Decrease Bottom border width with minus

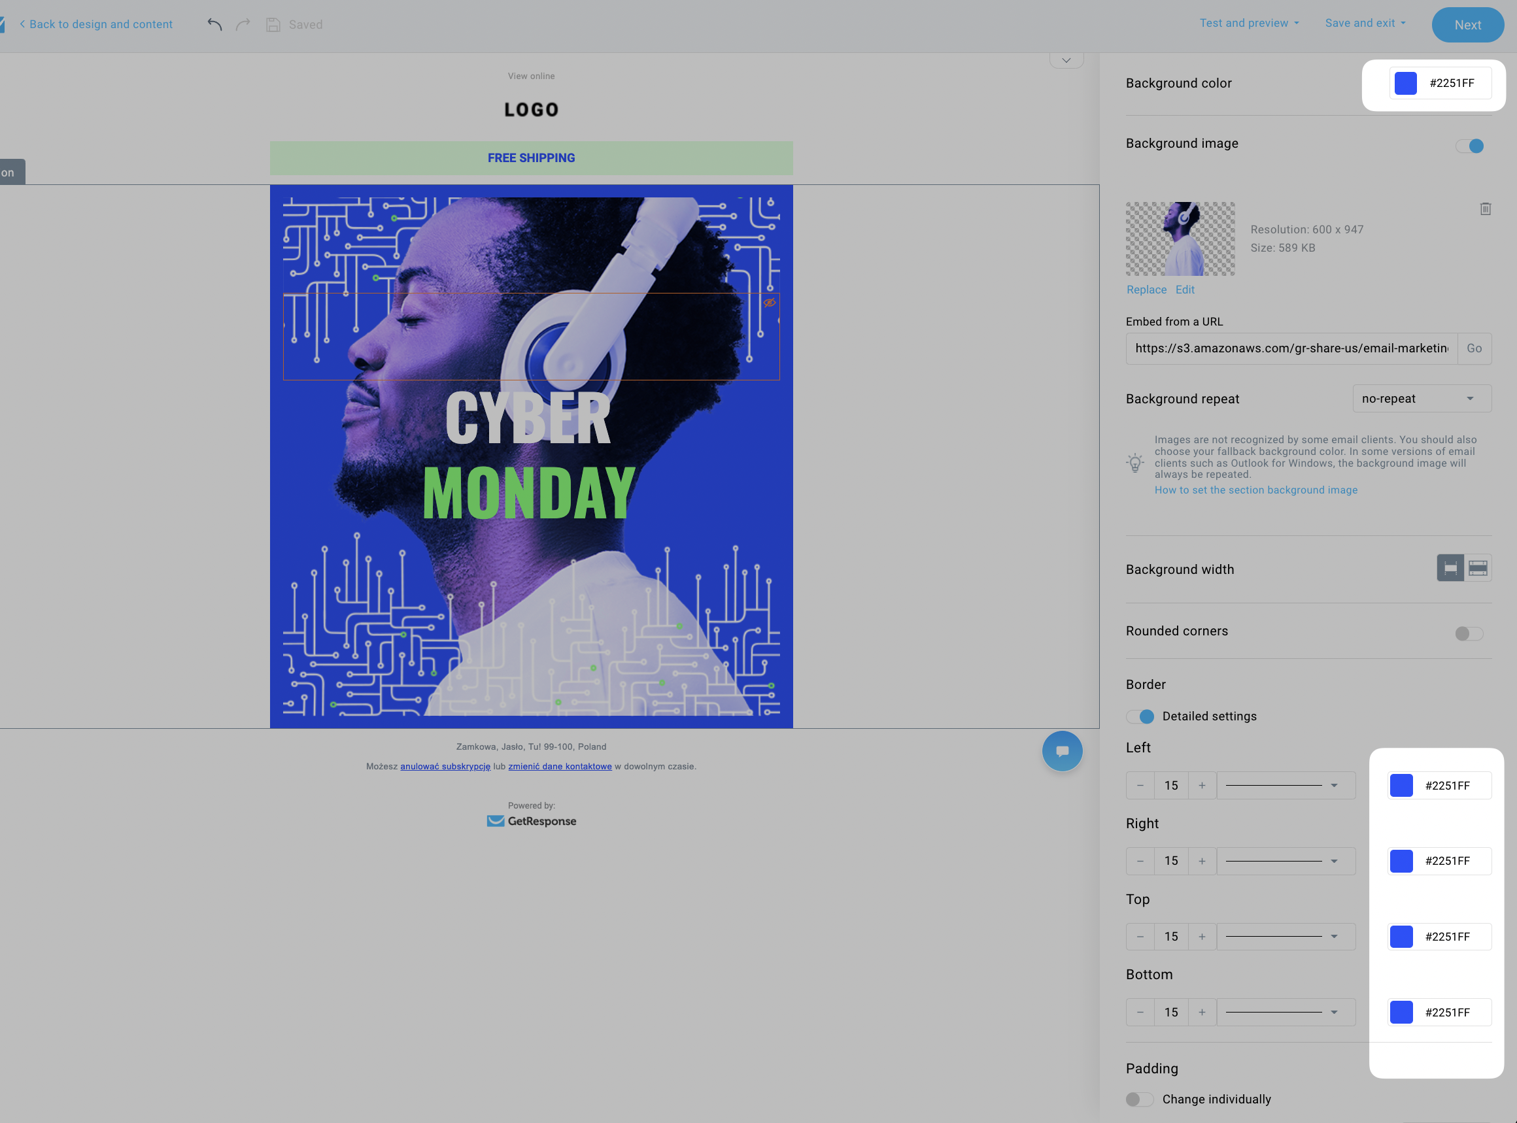pos(1140,1012)
